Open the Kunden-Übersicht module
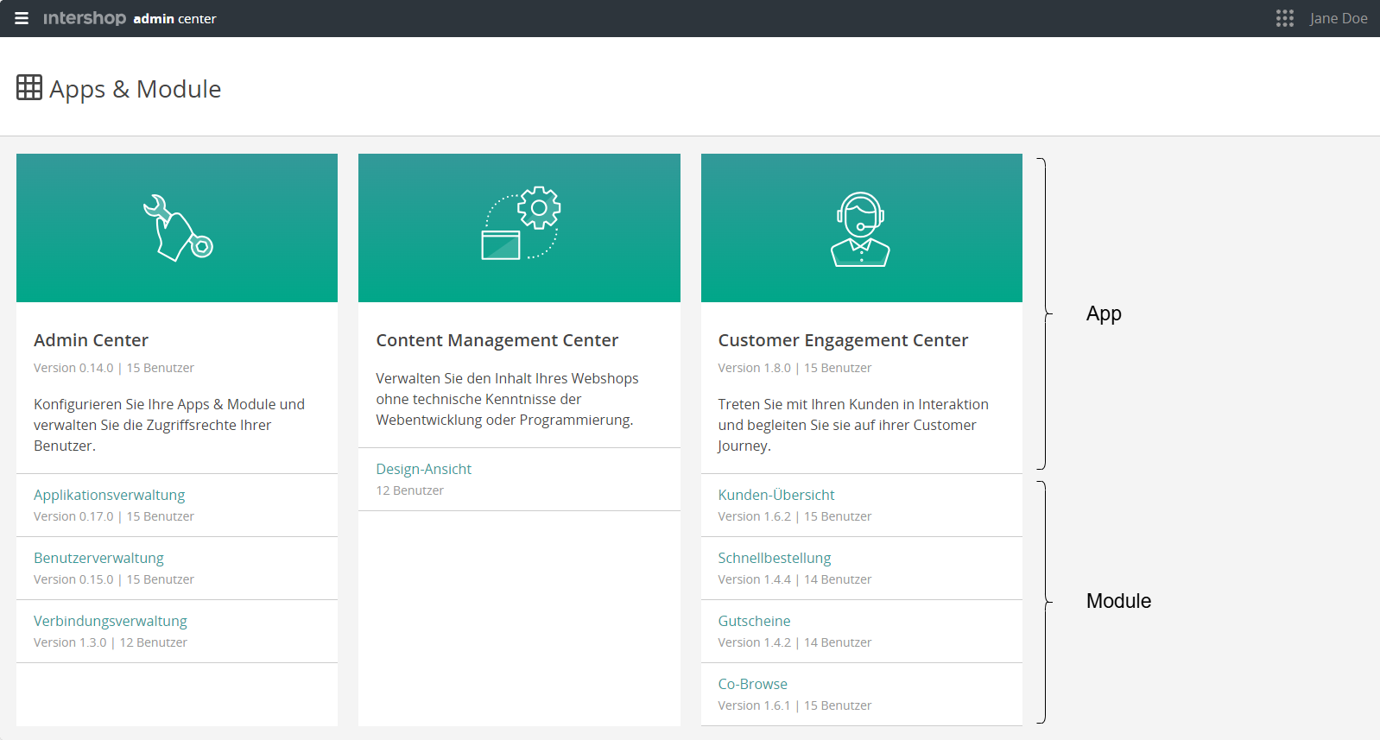Screen dimensions: 1380x740 pyautogui.click(x=775, y=495)
